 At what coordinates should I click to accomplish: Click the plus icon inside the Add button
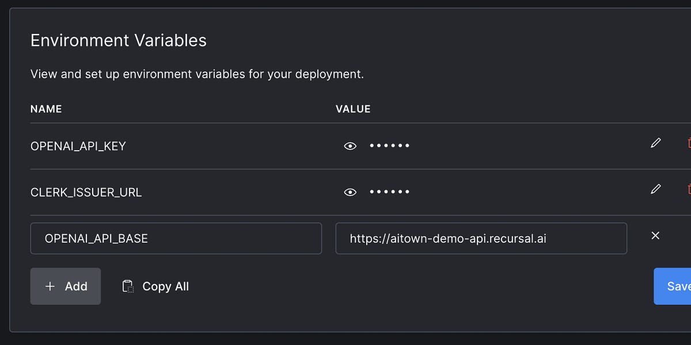[x=50, y=286]
